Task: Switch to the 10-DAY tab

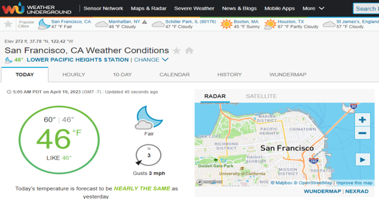Action: click(x=122, y=75)
